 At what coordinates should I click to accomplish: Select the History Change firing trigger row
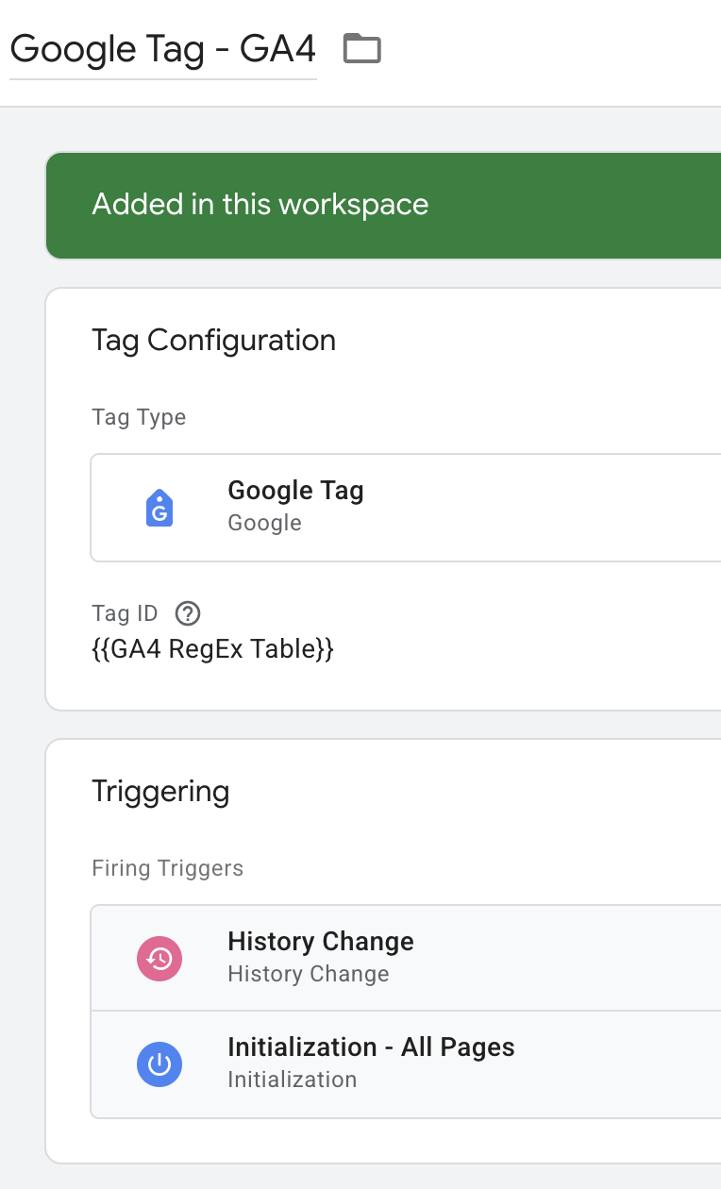click(377, 957)
